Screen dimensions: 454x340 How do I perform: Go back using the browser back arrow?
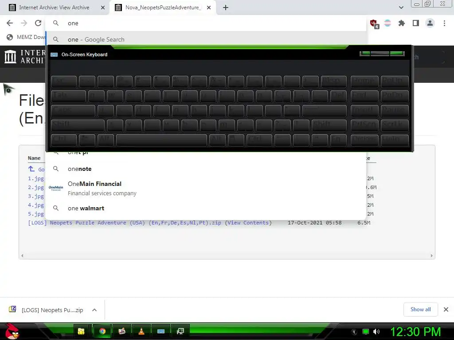pos(10,23)
